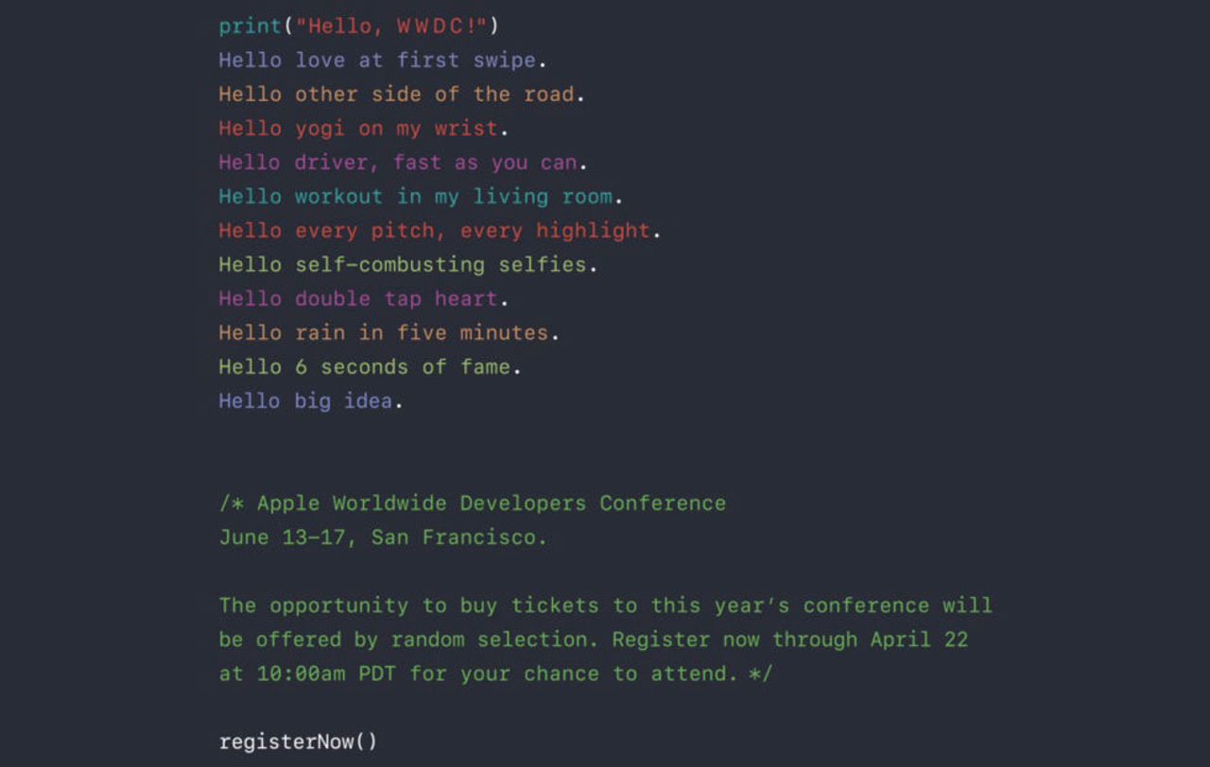Click the "Hello, WWDC!" string text

(392, 26)
